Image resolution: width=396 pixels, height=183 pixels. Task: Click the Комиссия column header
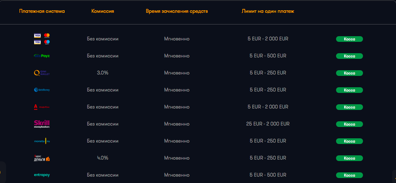coord(103,11)
